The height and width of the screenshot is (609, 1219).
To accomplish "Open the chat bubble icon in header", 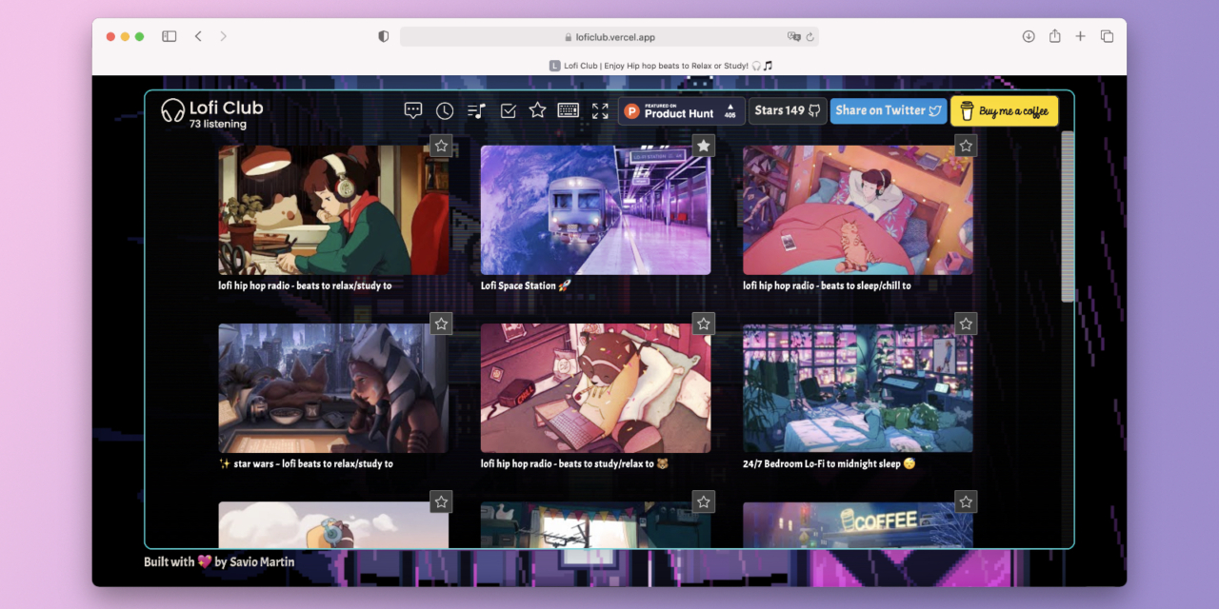I will [413, 110].
